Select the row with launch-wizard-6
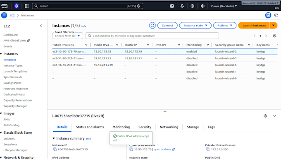Screen dimensions: 281x159 point(165,78)
